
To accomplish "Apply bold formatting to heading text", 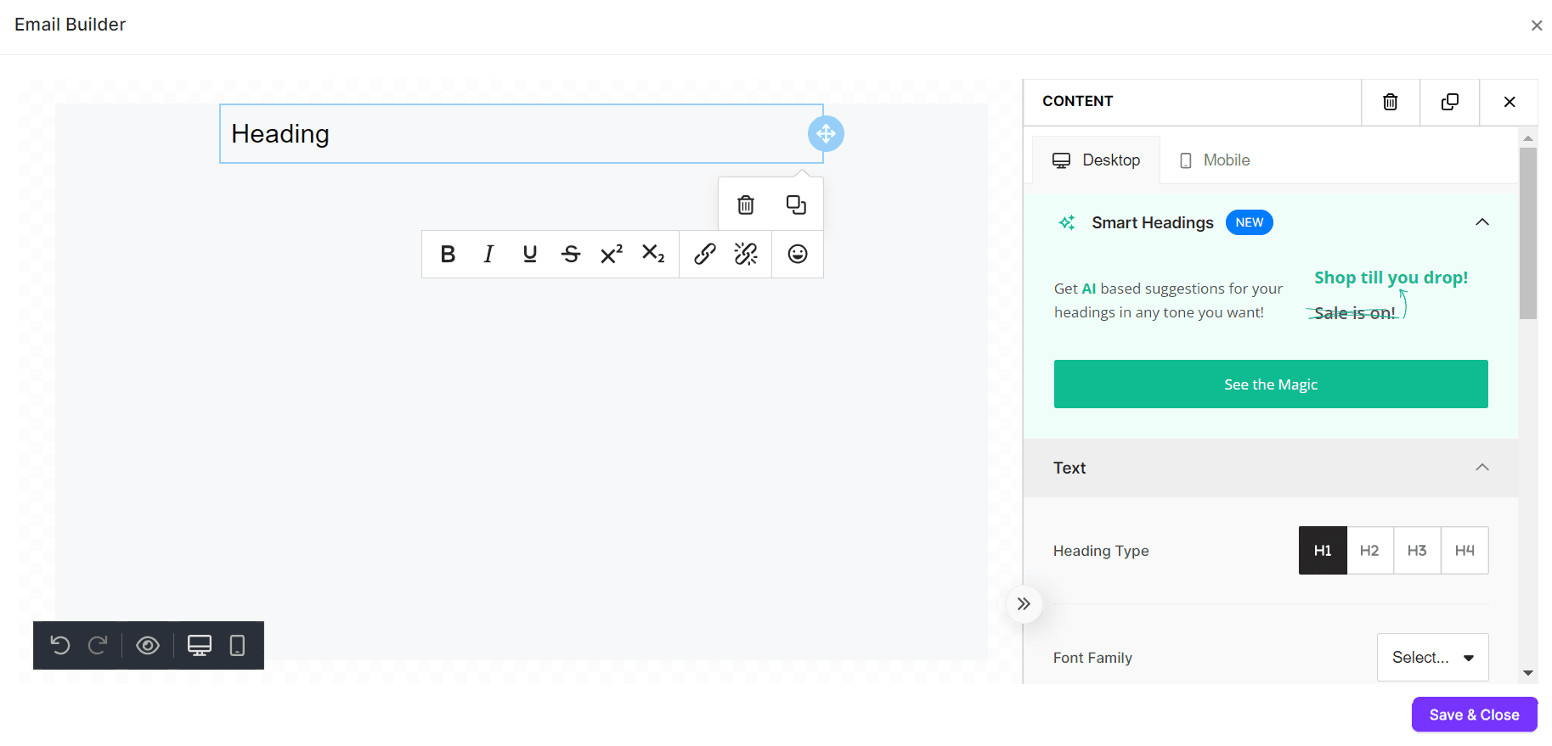I will pos(448,254).
